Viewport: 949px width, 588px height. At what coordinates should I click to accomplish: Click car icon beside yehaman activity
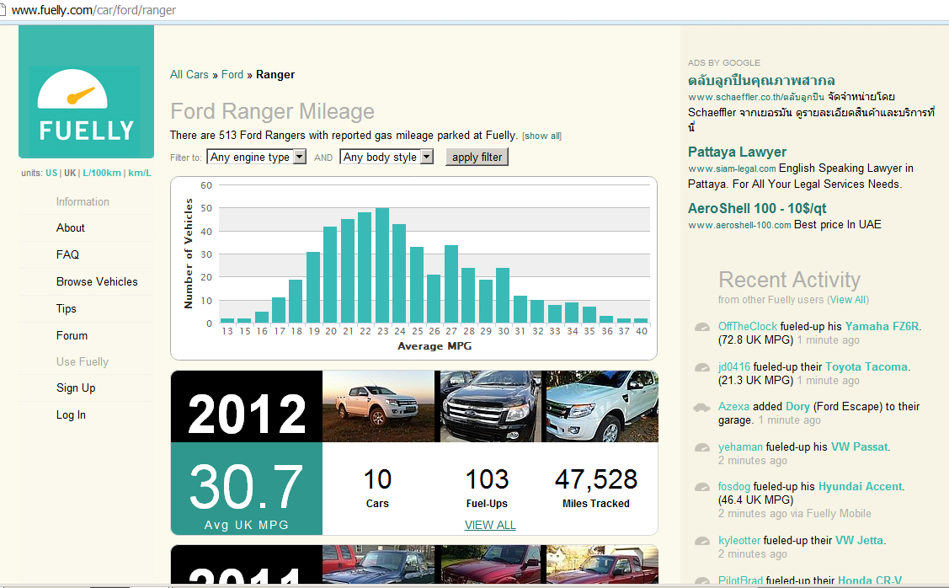[702, 447]
